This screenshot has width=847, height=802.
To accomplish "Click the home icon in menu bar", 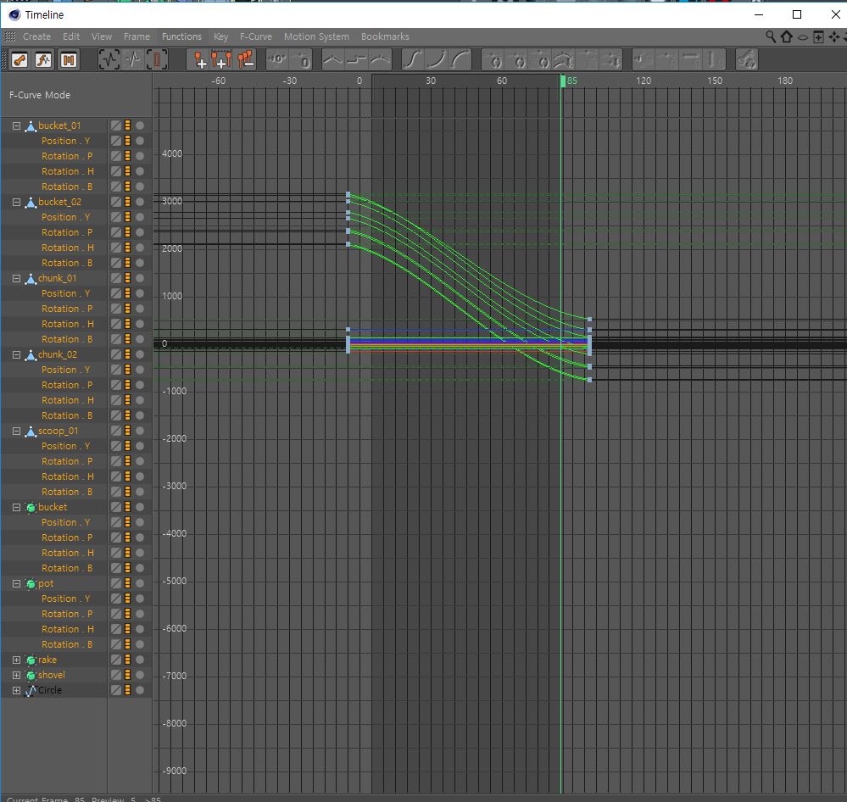I will point(787,36).
